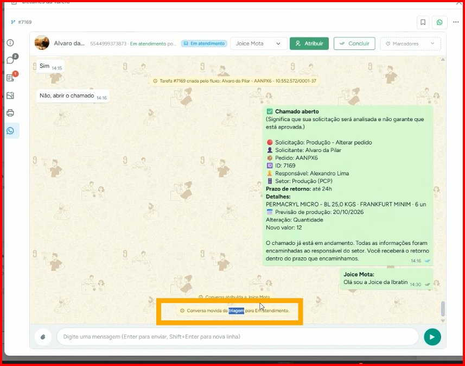The image size is (465, 366).
Task: Click 'Conversa atribuída a Joice Mota' notice
Action: (x=234, y=296)
